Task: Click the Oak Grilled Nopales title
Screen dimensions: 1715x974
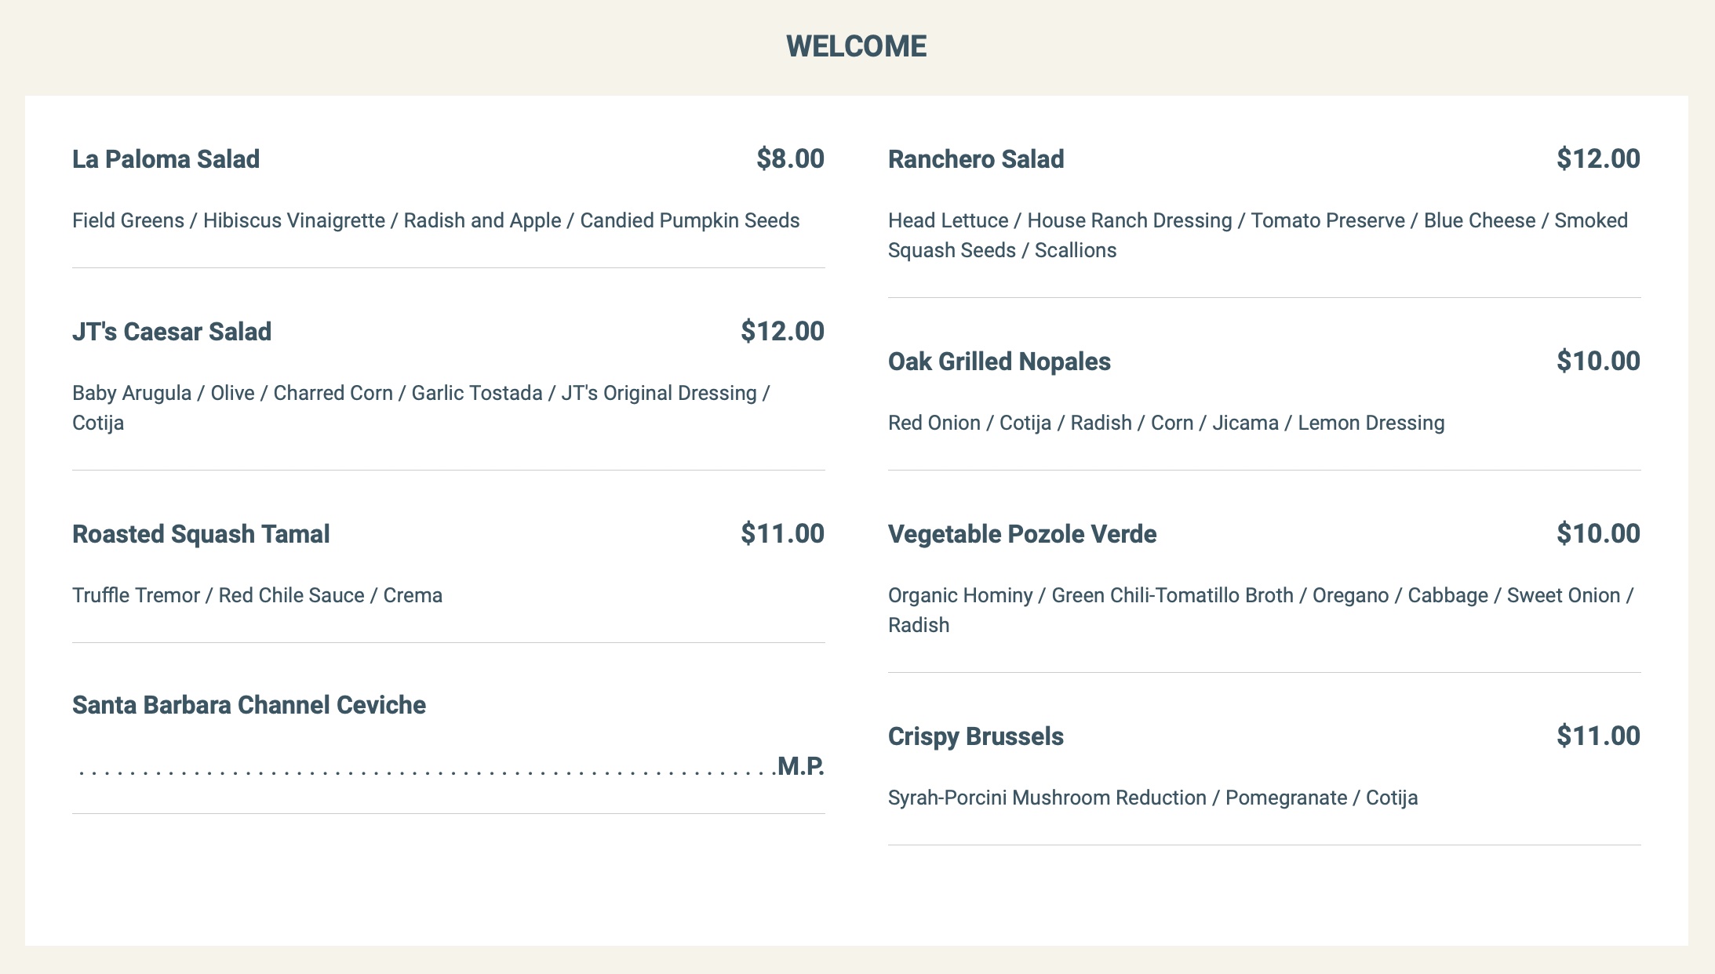Action: click(999, 362)
